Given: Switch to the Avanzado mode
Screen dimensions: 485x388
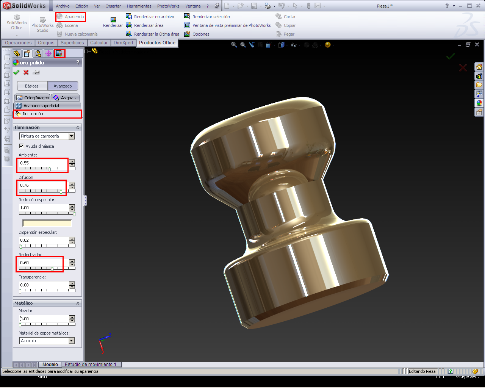Looking at the screenshot, I should 63,86.
